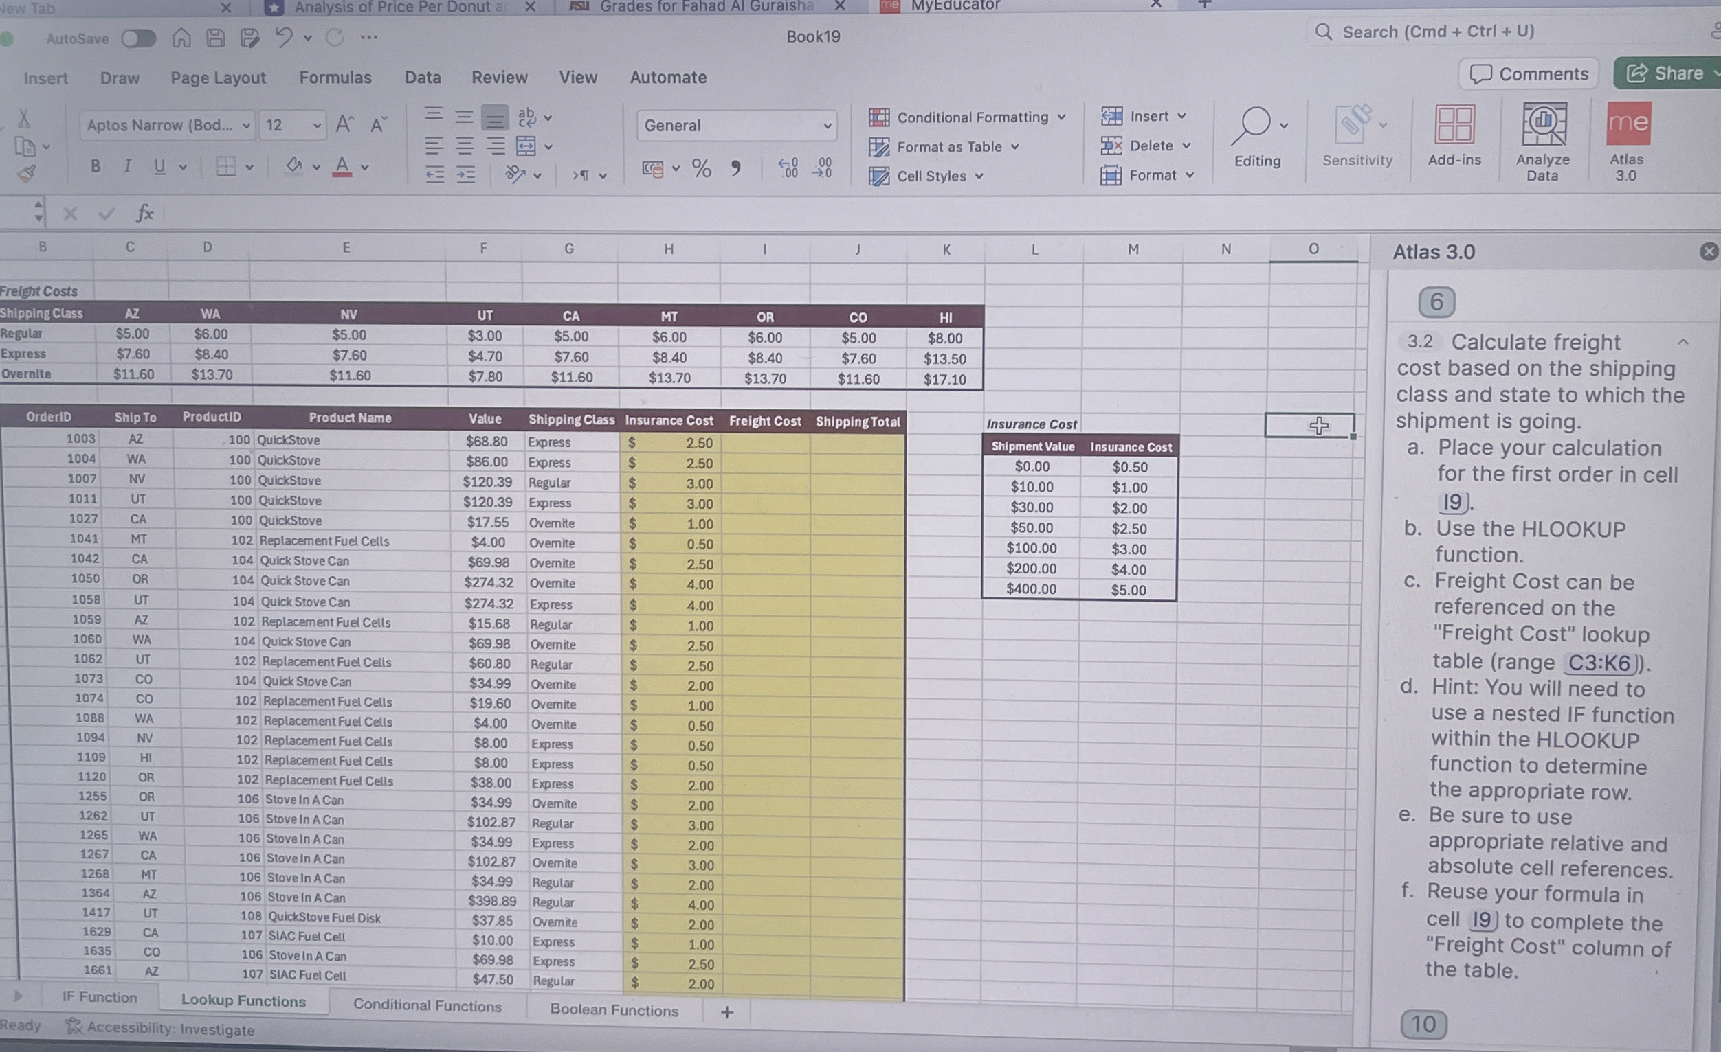
Task: Open the Comments panel
Action: (1529, 73)
